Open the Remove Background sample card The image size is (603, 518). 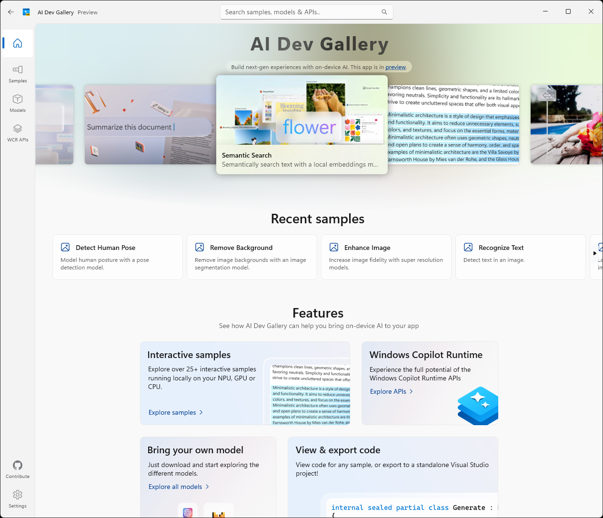point(251,257)
